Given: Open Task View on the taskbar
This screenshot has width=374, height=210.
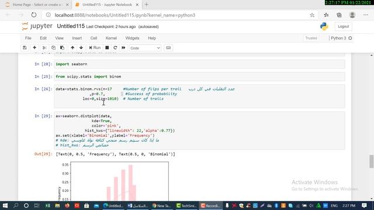Looking at the screenshot, I should [x=36, y=205].
